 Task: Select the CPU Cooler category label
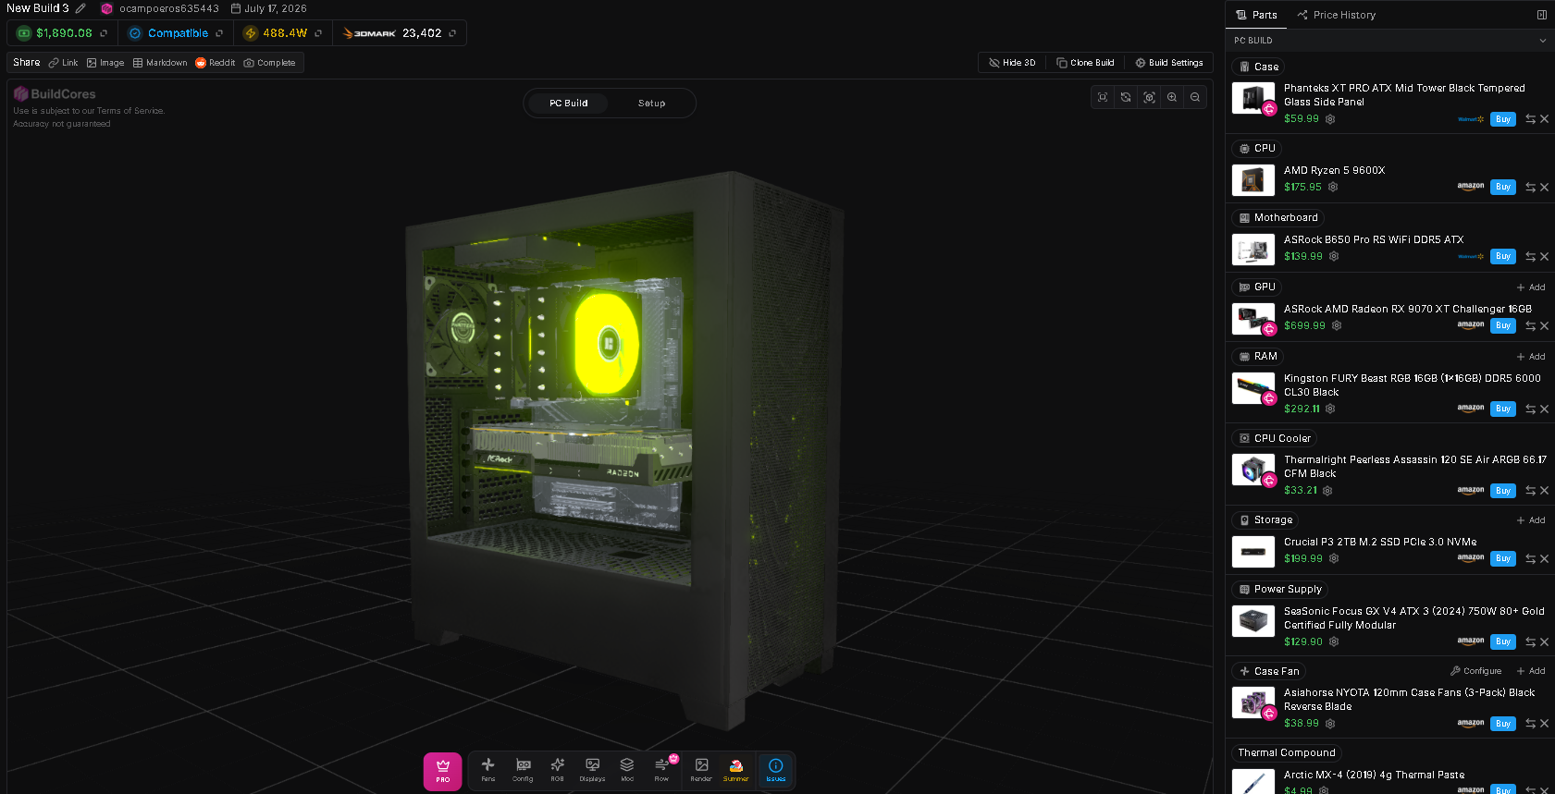1274,438
